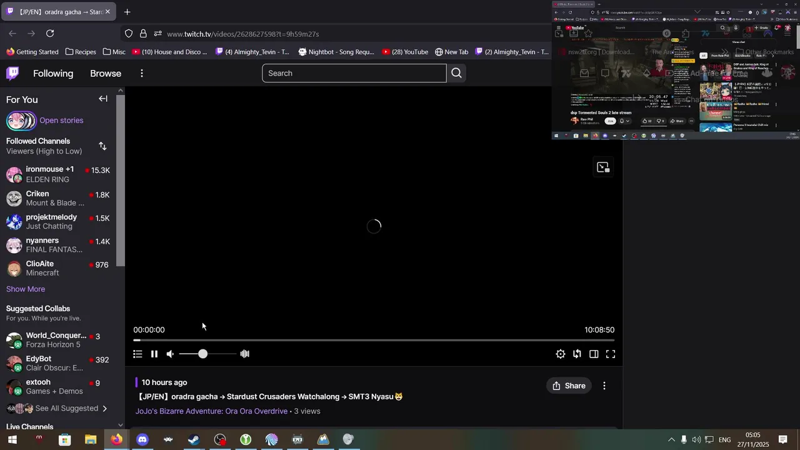The image size is (800, 450).
Task: Click the 10:08:50 duration text
Action: [599, 330]
